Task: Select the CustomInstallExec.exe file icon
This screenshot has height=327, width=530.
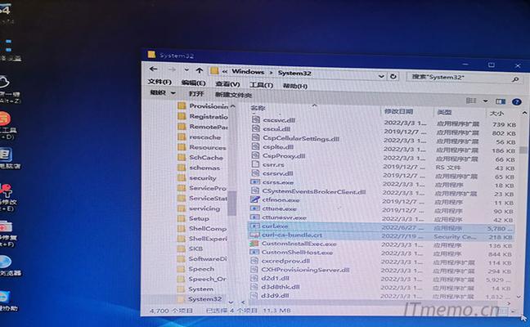Action: coord(254,244)
